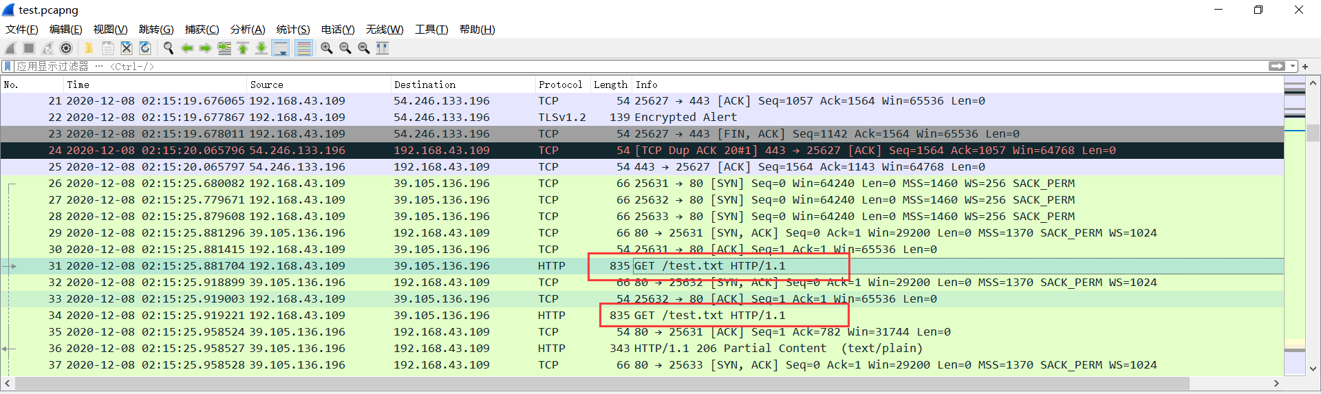
Task: Sort packets by Protocol column header
Action: pos(562,85)
